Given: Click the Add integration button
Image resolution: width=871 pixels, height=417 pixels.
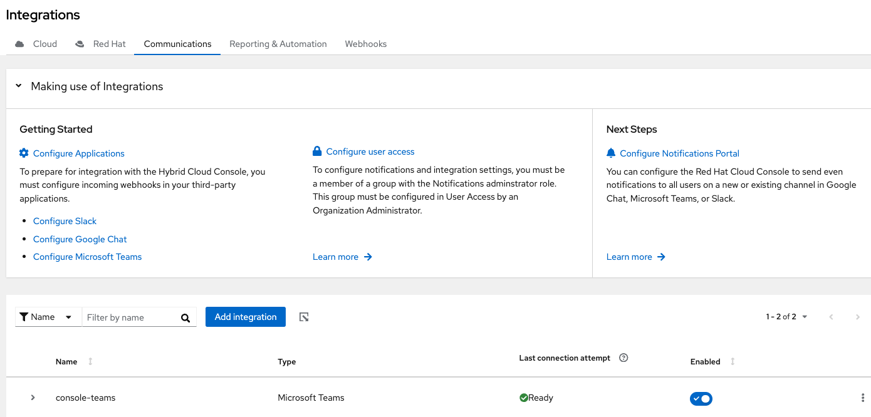Looking at the screenshot, I should (246, 317).
